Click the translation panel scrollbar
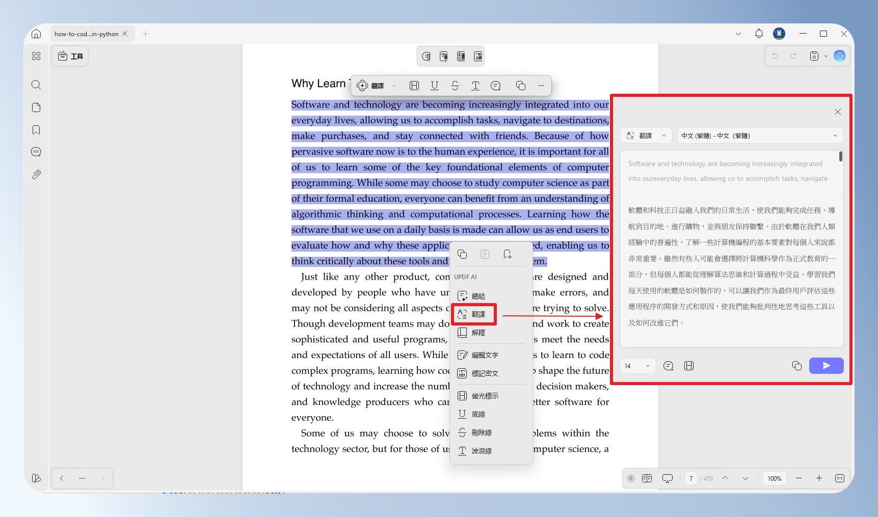 tap(841, 157)
